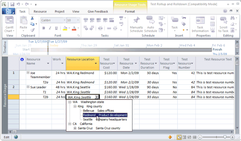Open the Calibri font name dropdown
Screen dimensions: 241x141
(65, 20)
